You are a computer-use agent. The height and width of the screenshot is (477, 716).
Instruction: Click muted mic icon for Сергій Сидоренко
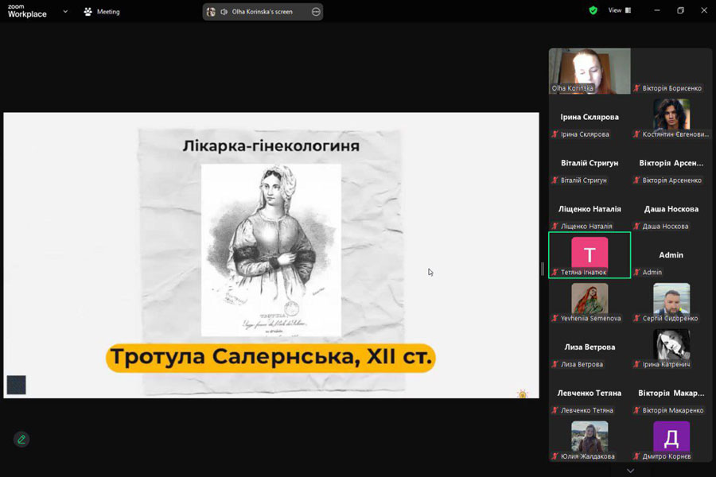[x=636, y=318]
